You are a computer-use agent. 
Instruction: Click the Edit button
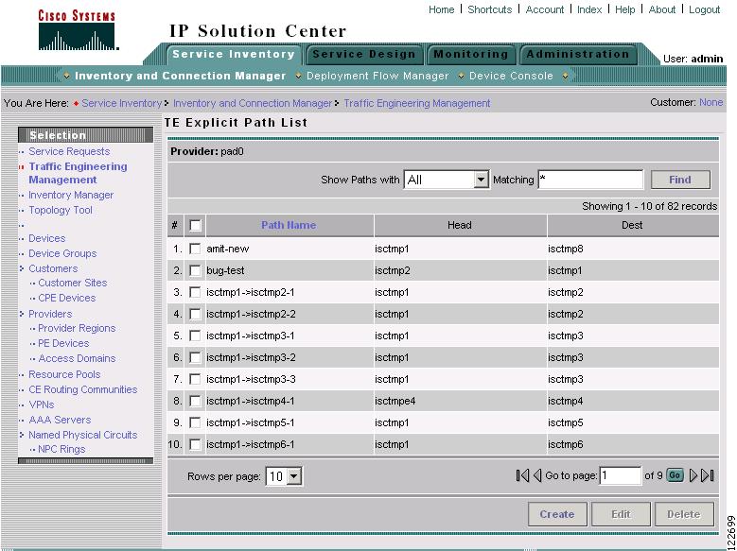tap(621, 514)
